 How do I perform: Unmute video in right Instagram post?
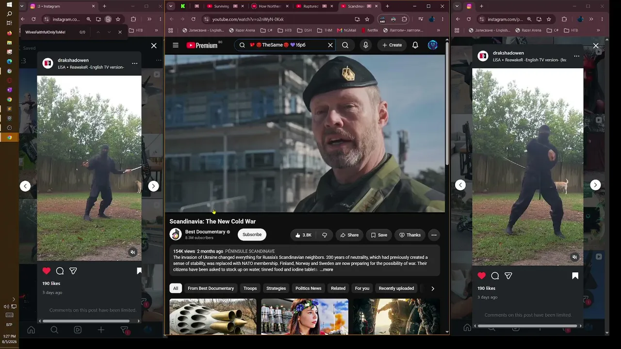tap(574, 257)
